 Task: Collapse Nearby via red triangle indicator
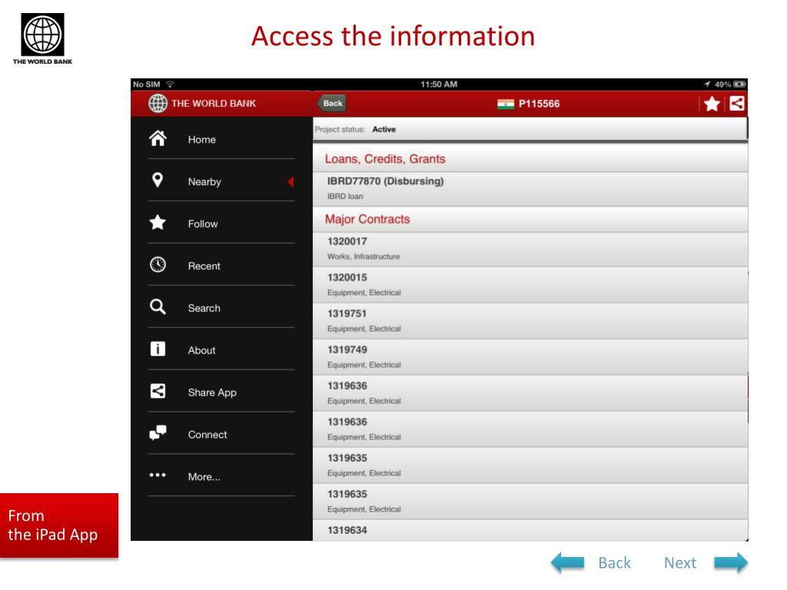[291, 181]
